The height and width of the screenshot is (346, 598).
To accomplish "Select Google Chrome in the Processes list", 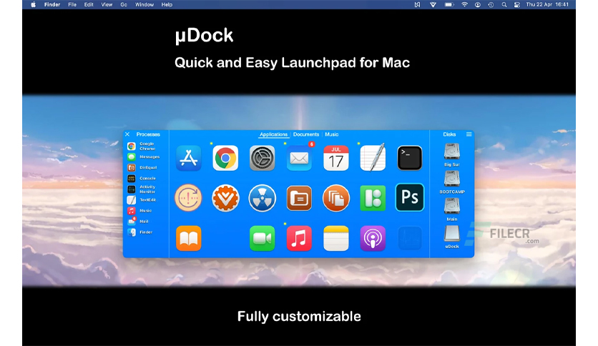I will point(143,147).
